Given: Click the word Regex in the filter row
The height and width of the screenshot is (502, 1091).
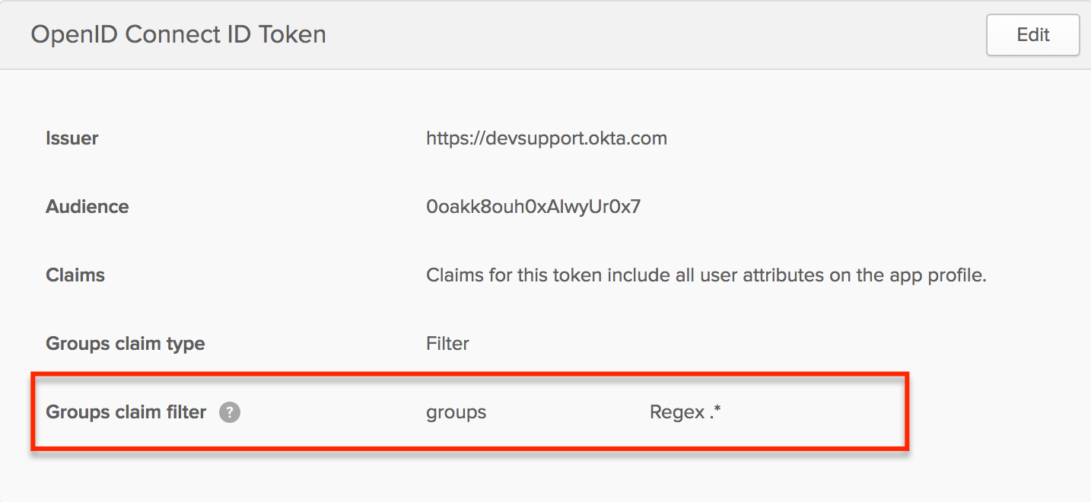Looking at the screenshot, I should point(677,412).
